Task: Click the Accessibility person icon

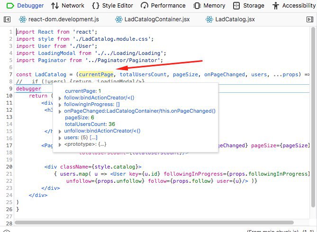Action: [x=276, y=6]
